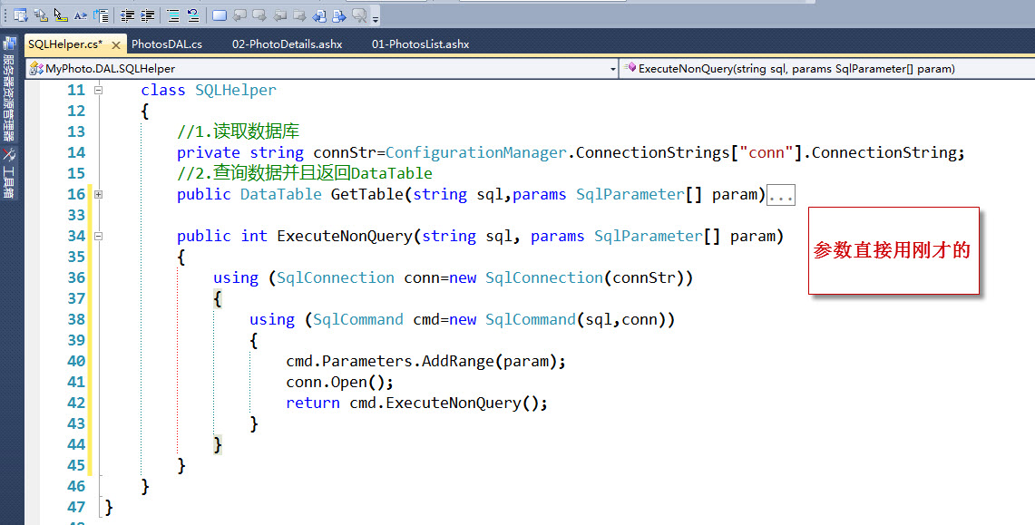Viewport: 1035px width, 525px height.
Task: Click the red 参数直接用刚才的 annotation box
Action: point(893,251)
